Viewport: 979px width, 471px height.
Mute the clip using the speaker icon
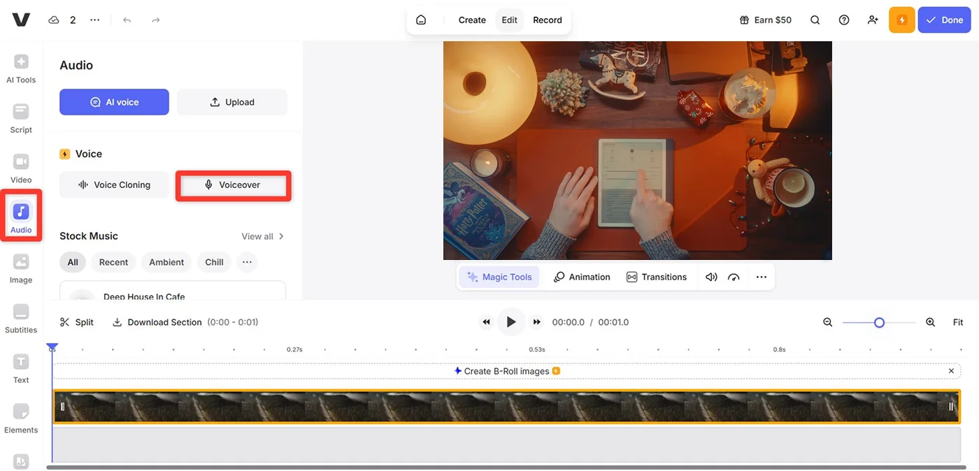pyautogui.click(x=711, y=277)
